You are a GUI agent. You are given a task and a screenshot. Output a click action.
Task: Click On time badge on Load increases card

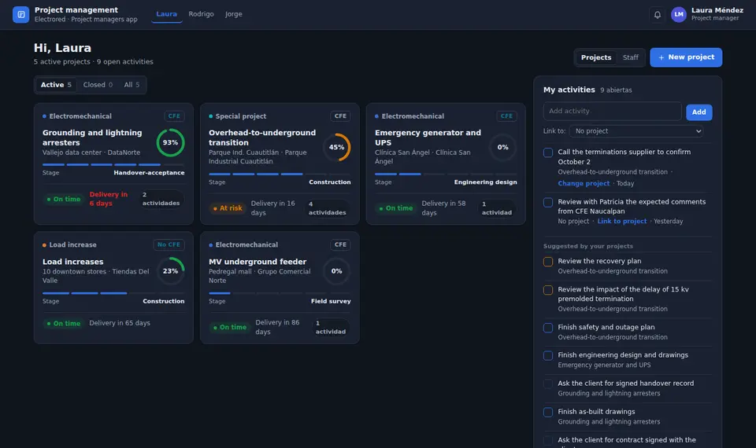tap(64, 323)
